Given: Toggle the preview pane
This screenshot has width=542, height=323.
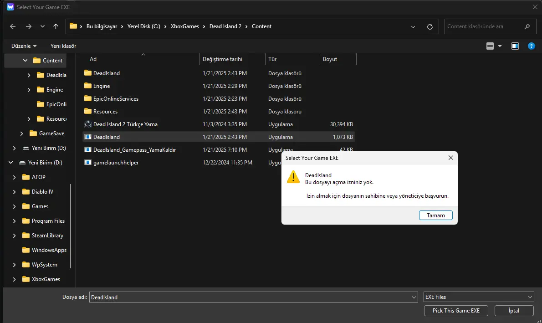Looking at the screenshot, I should click(515, 46).
